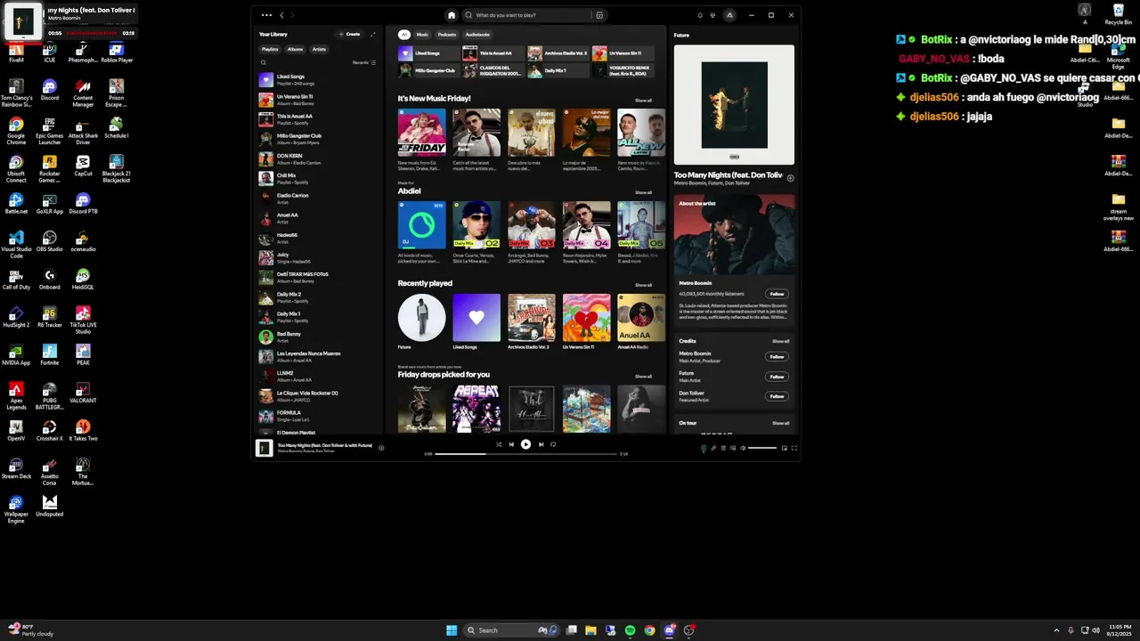Show all for It's New Music Friday
Image resolution: width=1140 pixels, height=641 pixels.
coord(643,101)
